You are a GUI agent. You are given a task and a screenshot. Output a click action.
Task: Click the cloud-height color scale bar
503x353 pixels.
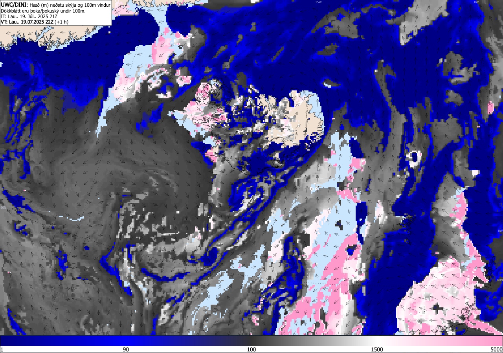[251, 340]
